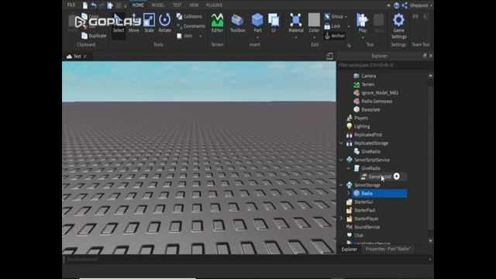Click the Share icon
The width and height of the screenshot is (496, 279).
[405, 5]
